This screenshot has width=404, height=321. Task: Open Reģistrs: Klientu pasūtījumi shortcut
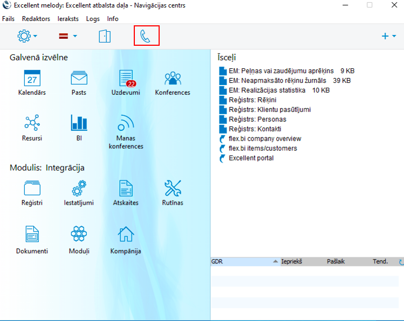click(269, 109)
